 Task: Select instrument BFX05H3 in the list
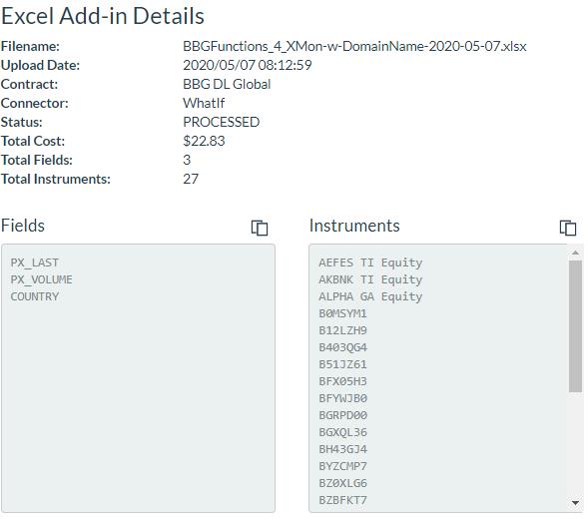[x=342, y=381]
